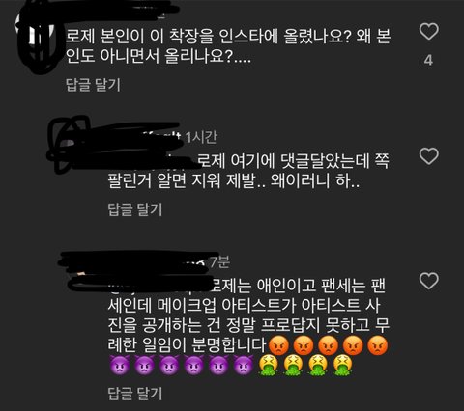The image size is (464, 411).
Task: Like the 7분 reply with angry emojis
Action: [429, 281]
